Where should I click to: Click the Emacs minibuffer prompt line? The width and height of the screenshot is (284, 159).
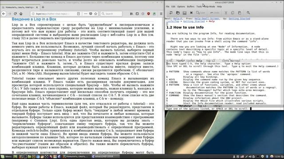point(224,109)
